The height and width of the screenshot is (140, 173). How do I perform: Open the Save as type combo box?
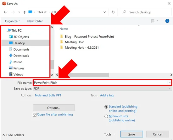(102, 88)
